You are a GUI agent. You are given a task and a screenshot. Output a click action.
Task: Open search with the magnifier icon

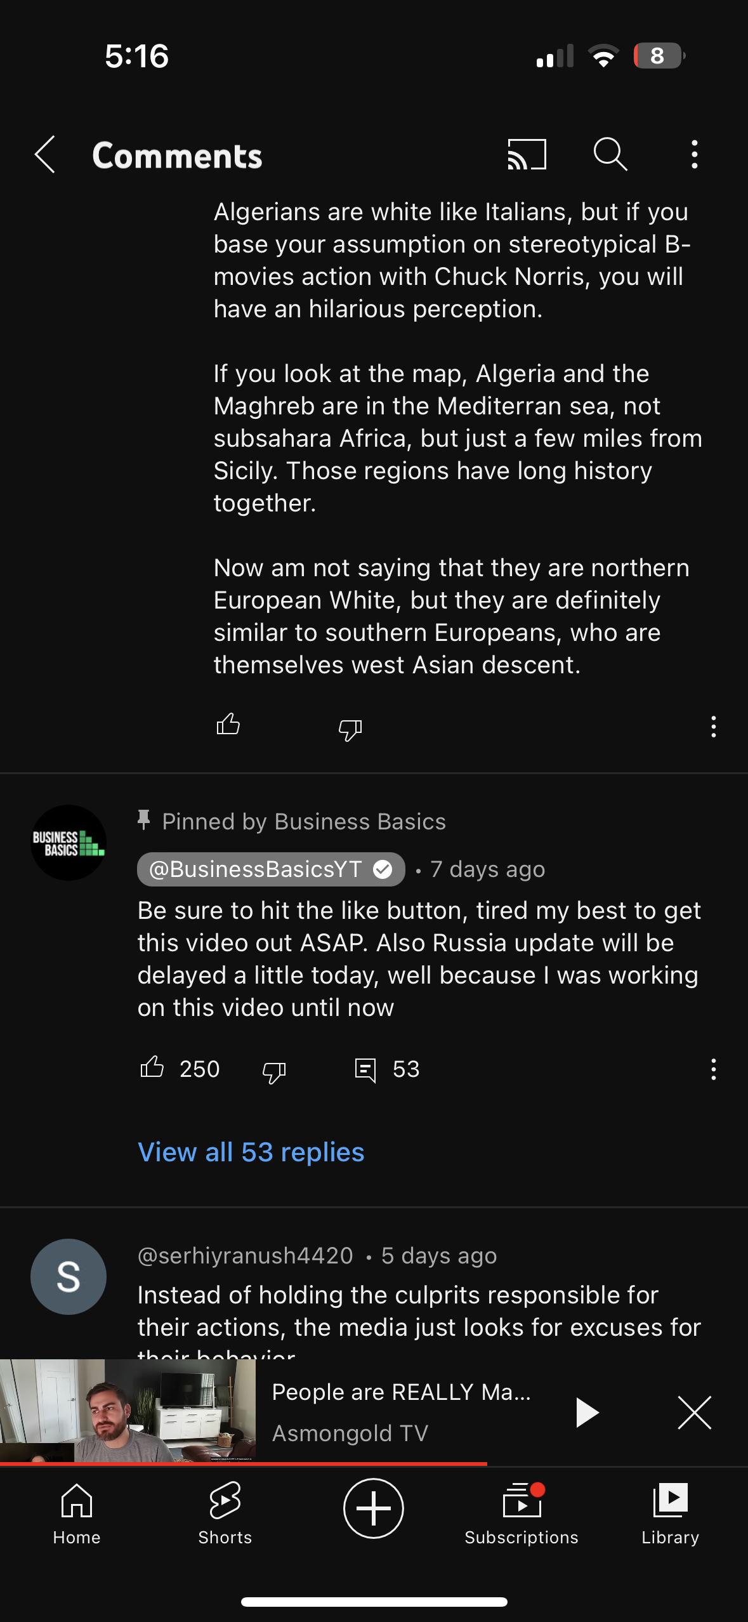point(610,154)
